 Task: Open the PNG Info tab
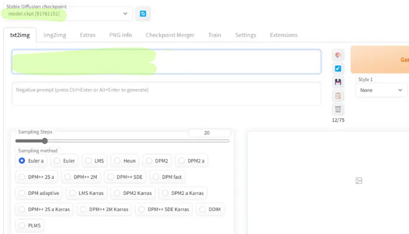(120, 35)
